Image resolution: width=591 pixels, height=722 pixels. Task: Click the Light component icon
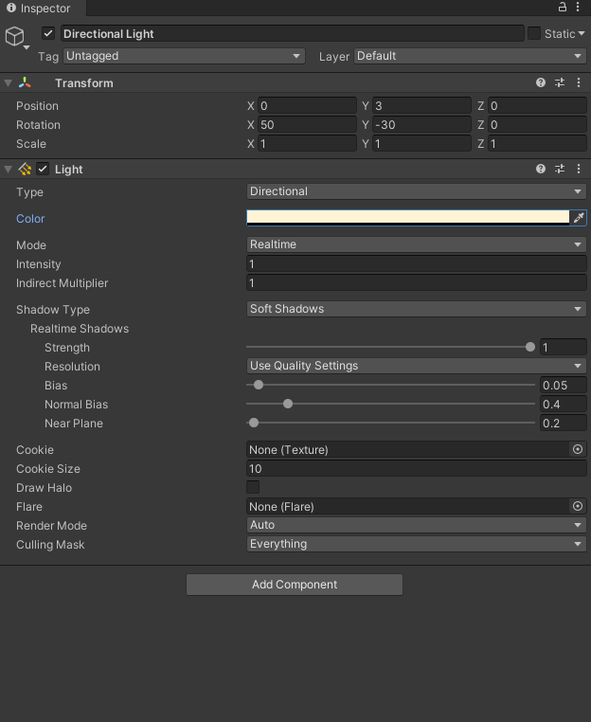(x=25, y=169)
